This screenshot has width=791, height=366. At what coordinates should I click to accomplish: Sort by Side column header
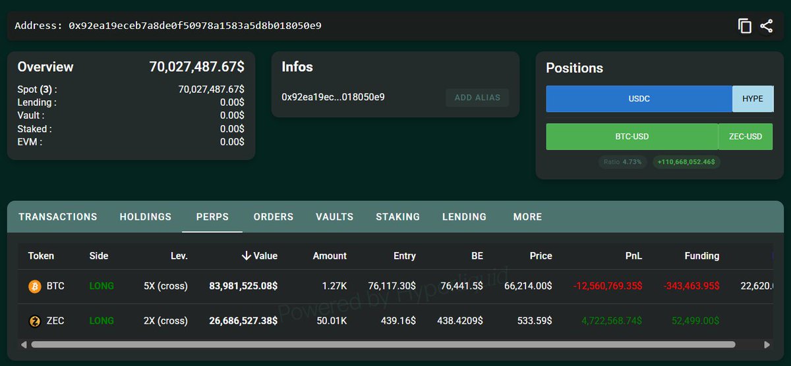click(99, 255)
